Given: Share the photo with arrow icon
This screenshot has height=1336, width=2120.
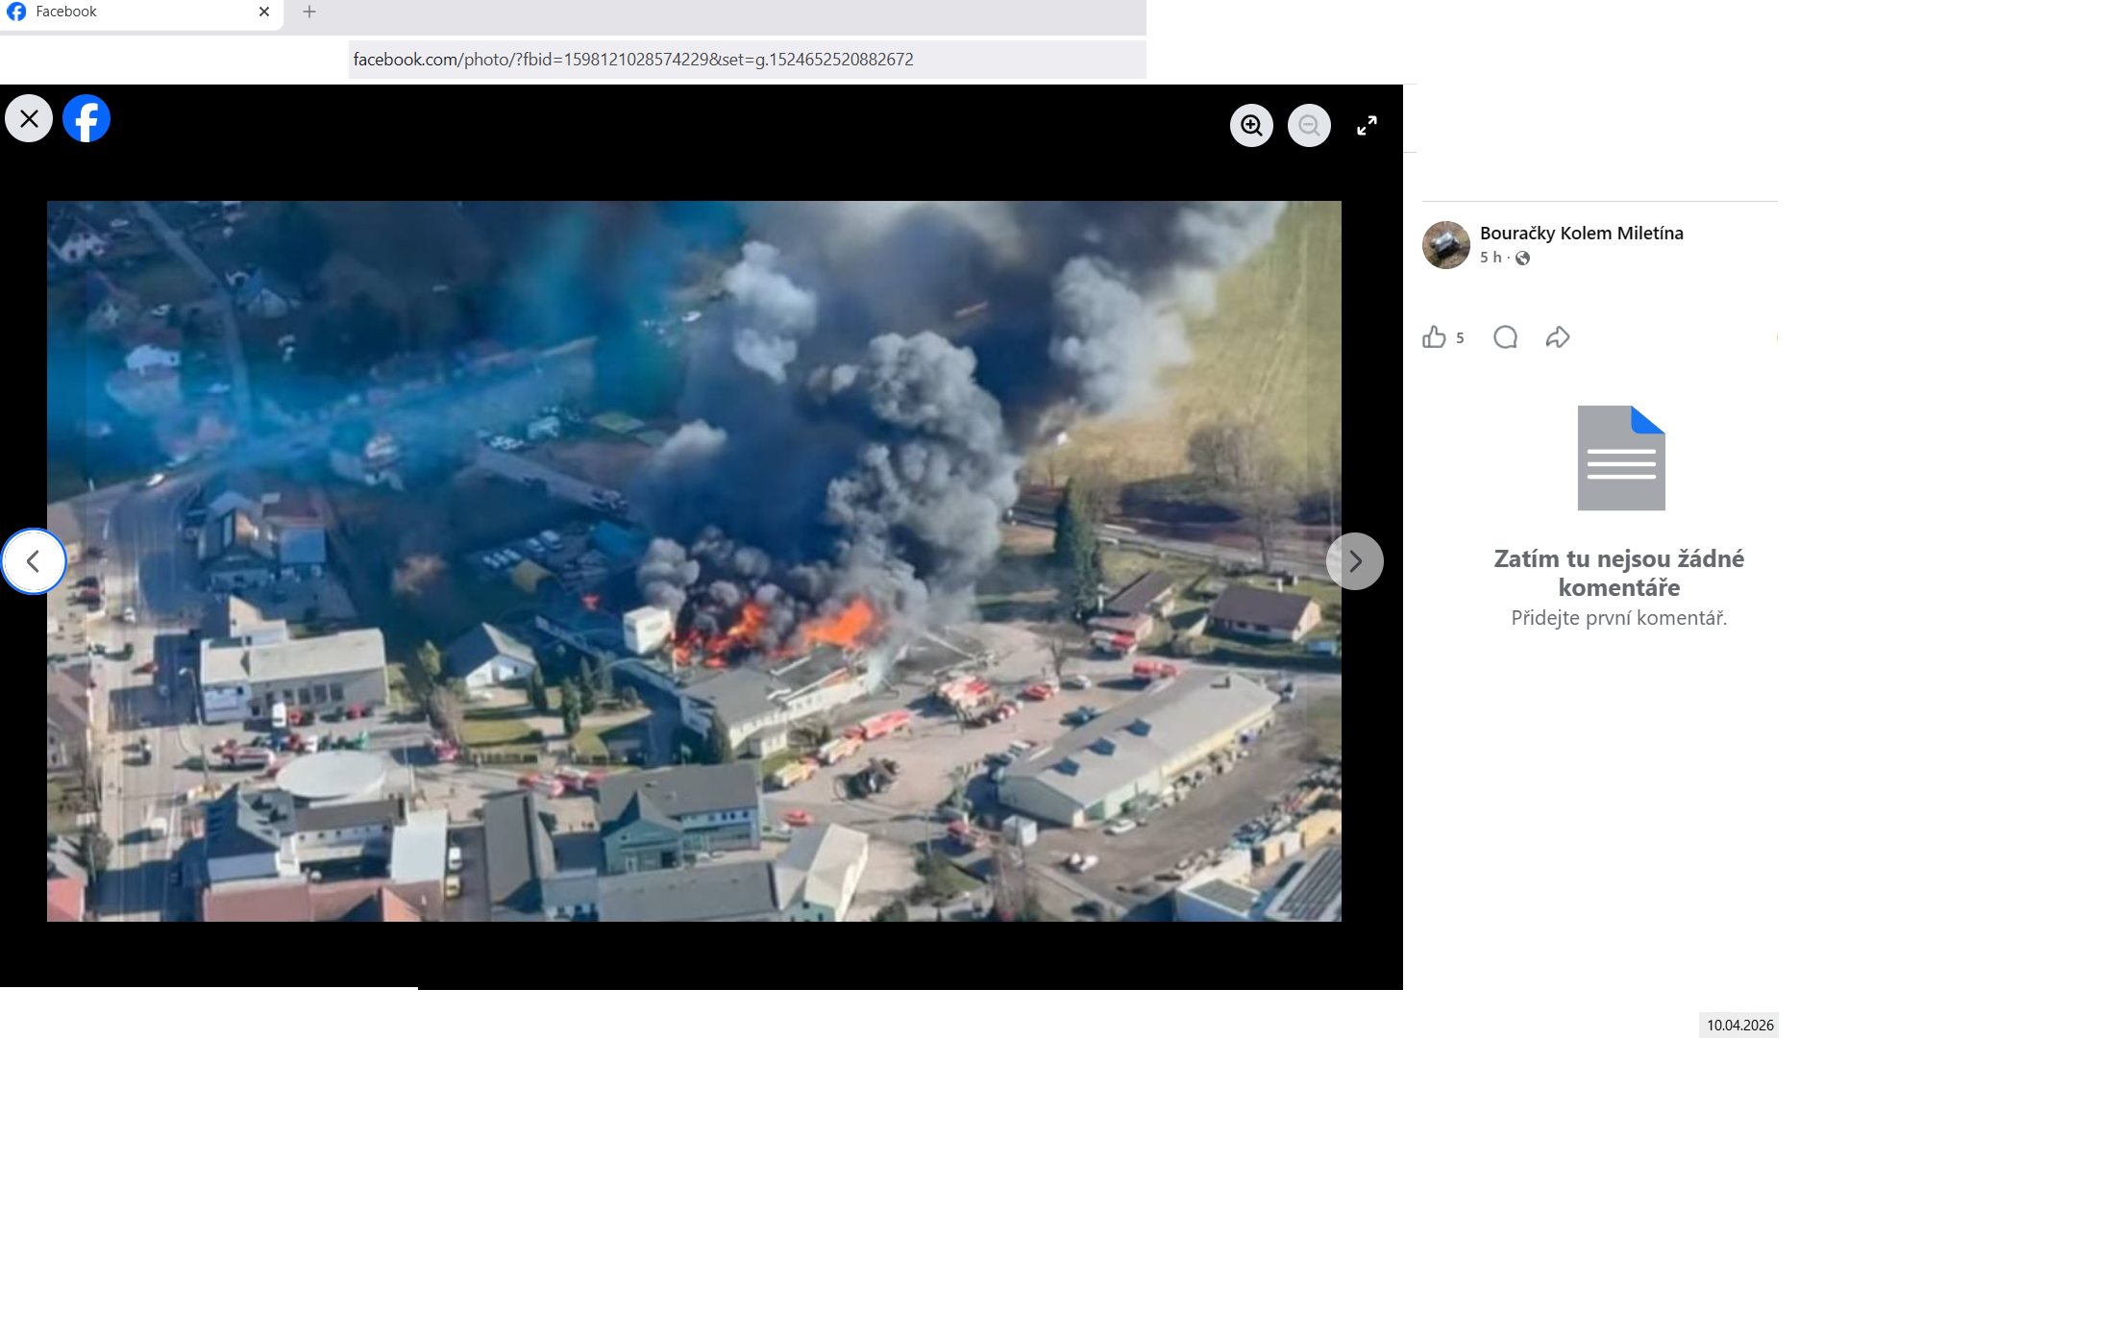Looking at the screenshot, I should point(1558,337).
